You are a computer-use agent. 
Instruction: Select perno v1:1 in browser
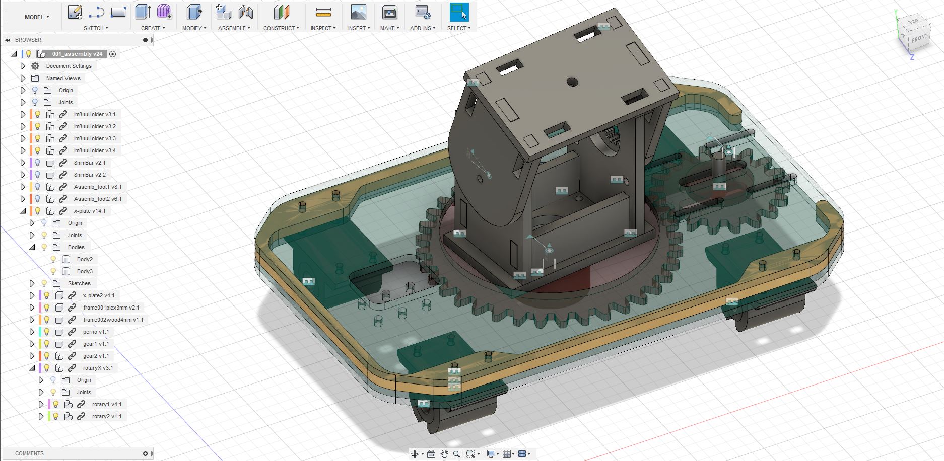click(x=96, y=332)
